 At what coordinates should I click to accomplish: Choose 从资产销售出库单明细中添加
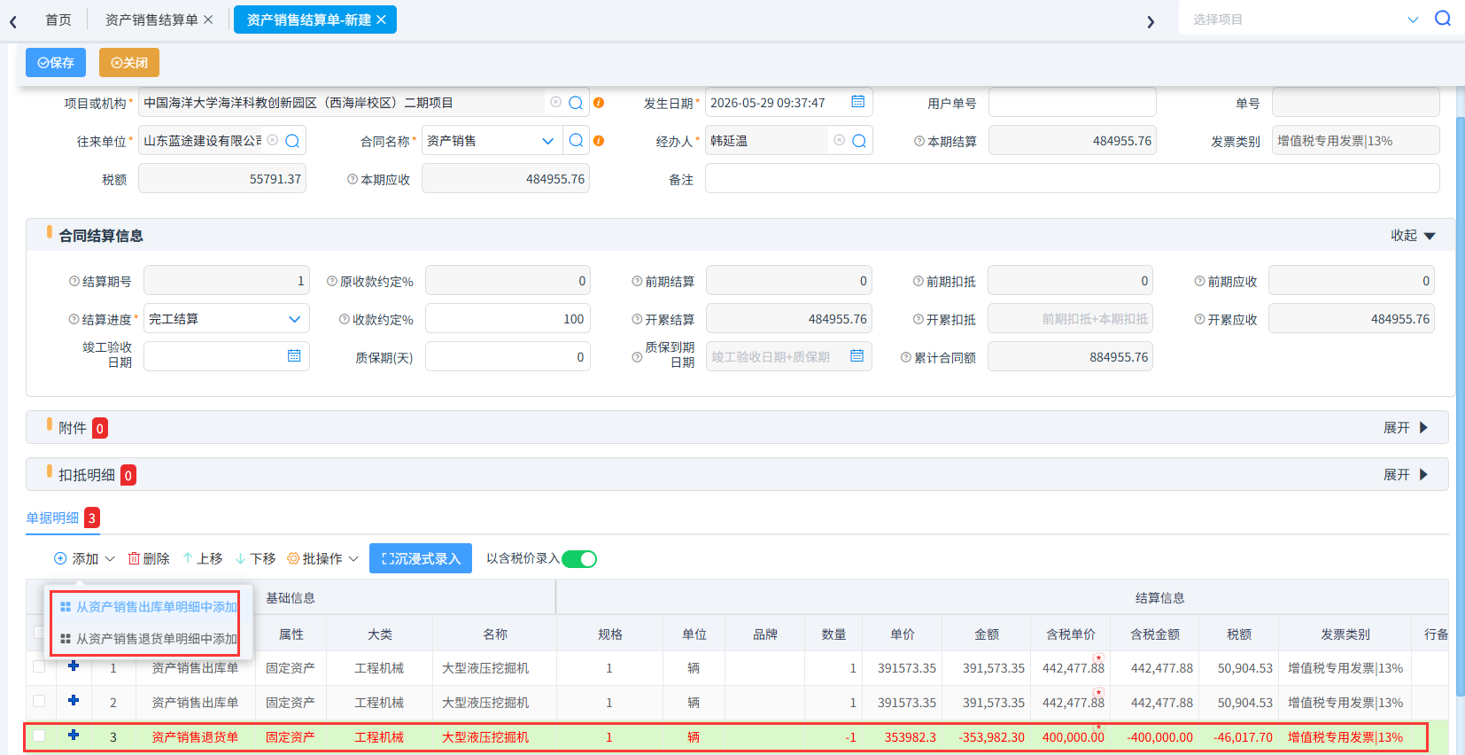tap(149, 607)
